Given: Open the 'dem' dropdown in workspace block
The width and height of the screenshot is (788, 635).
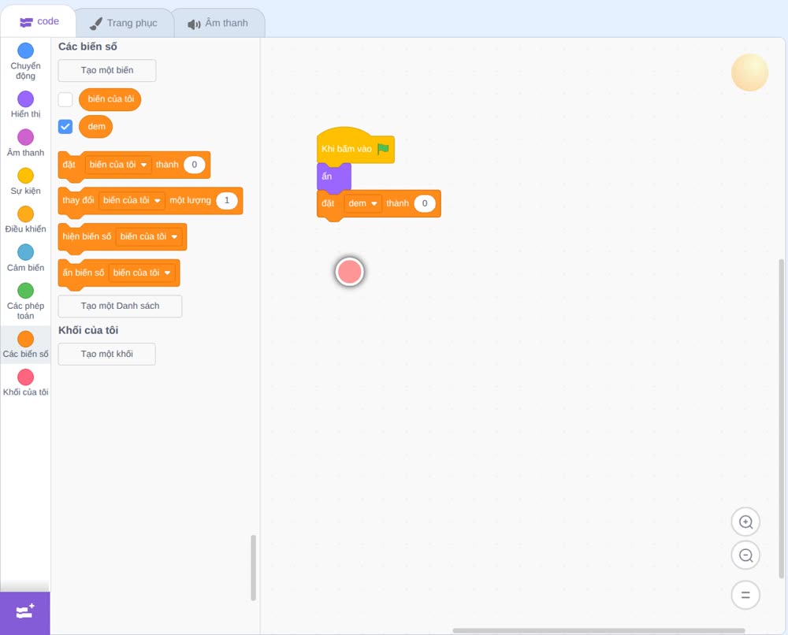Looking at the screenshot, I should (x=362, y=203).
